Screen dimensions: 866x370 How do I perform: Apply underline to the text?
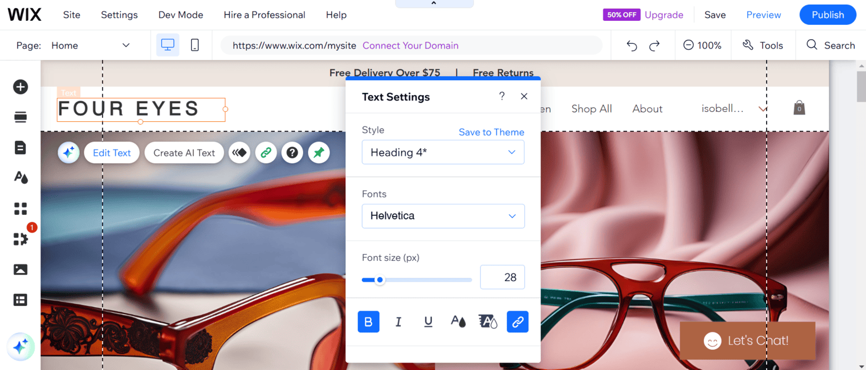pos(428,322)
